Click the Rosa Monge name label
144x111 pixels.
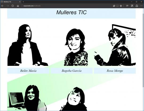pos(115,71)
